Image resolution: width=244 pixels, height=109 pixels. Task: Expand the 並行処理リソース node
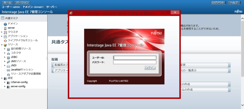point(5,49)
